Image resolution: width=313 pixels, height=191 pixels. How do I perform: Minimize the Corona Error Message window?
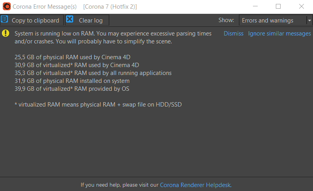255,6
